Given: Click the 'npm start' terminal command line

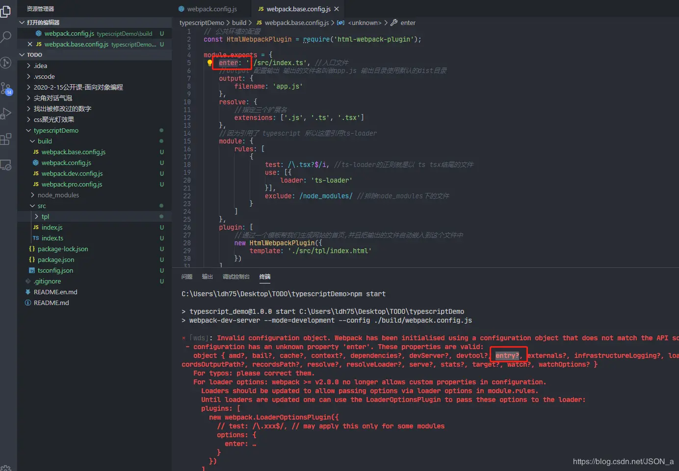Looking at the screenshot, I should coord(284,294).
